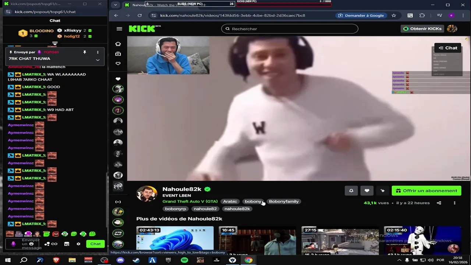Open the 16:45 video thumbnail
471x265 pixels.
pos(257,241)
